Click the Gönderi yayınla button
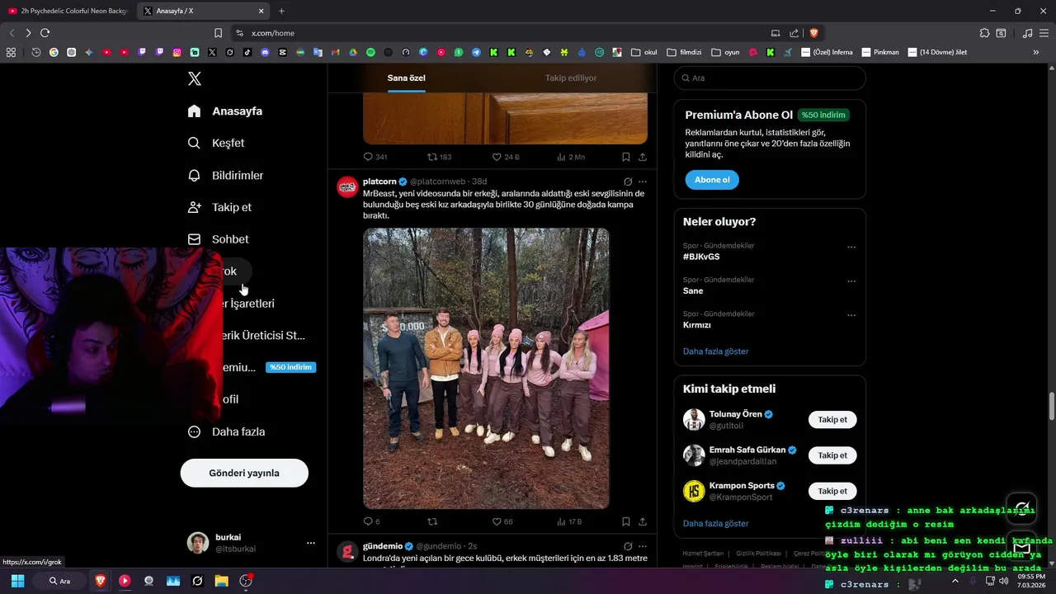Image resolution: width=1056 pixels, height=594 pixels. (244, 473)
